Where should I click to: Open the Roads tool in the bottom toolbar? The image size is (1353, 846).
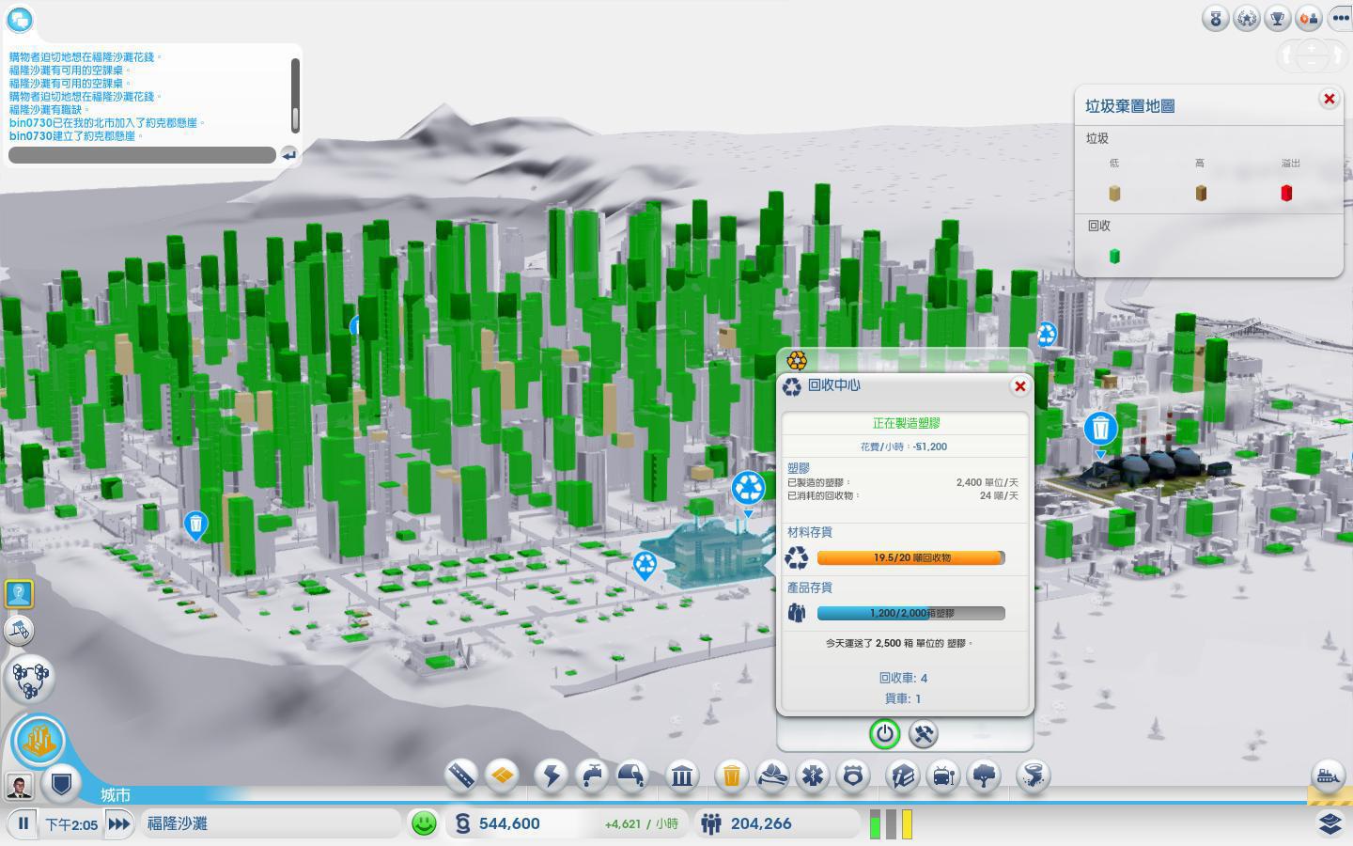(x=461, y=775)
